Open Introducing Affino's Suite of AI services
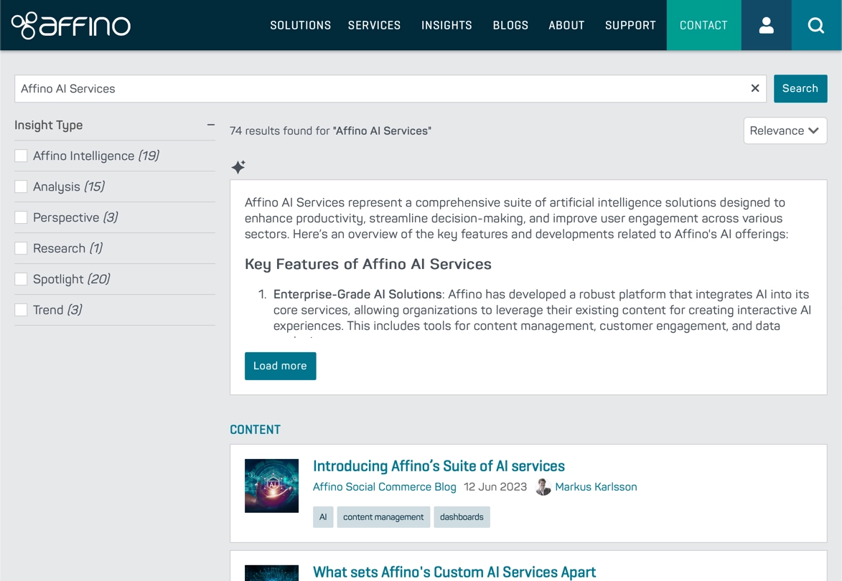Viewport: 842px width, 581px height. [439, 466]
